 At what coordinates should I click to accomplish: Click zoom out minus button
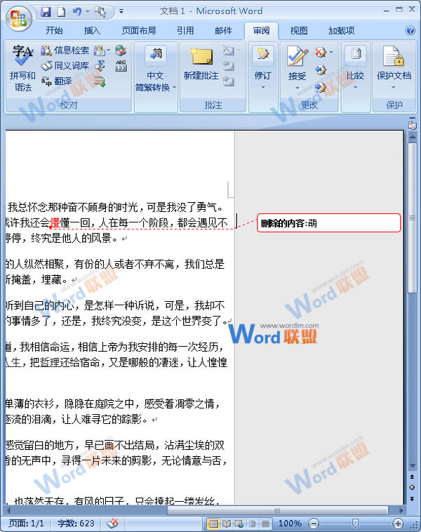point(314,524)
